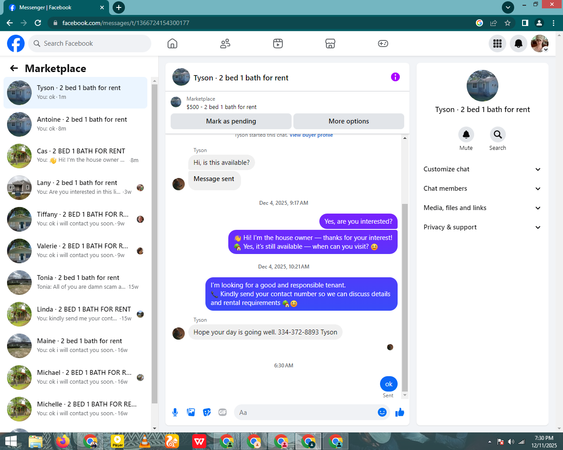The height and width of the screenshot is (450, 563).
Task: Click the Search Facebook field
Action: [x=90, y=44]
